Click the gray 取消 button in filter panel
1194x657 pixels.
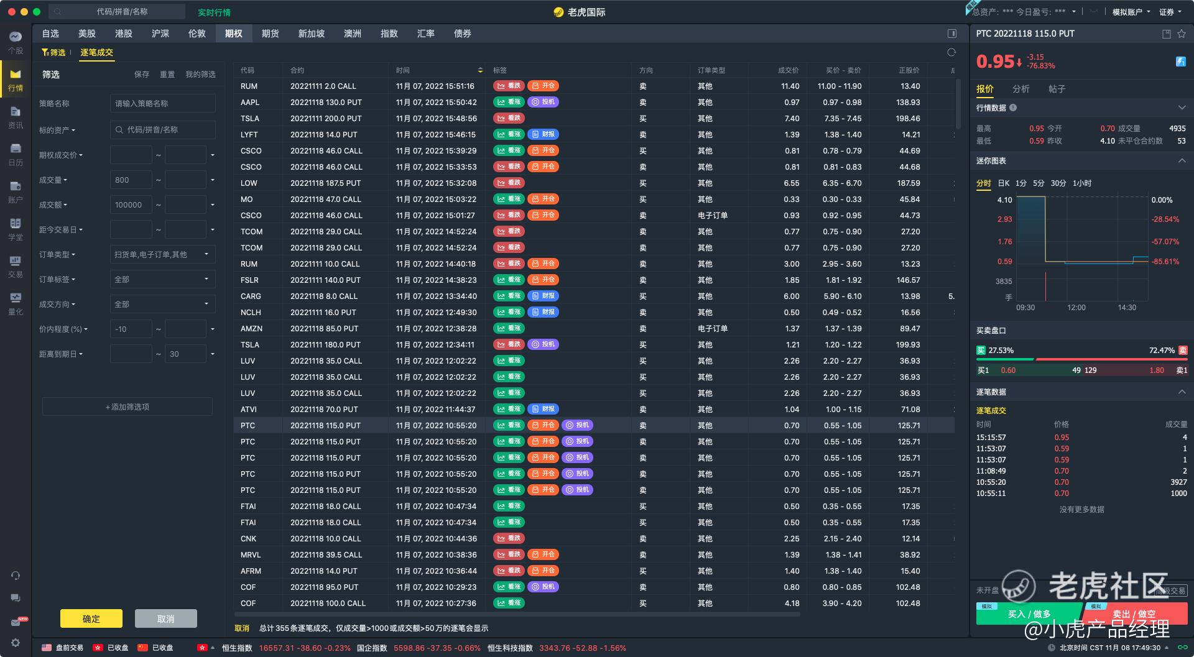[166, 618]
